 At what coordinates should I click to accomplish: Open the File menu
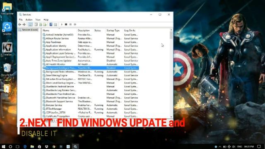click(21, 19)
